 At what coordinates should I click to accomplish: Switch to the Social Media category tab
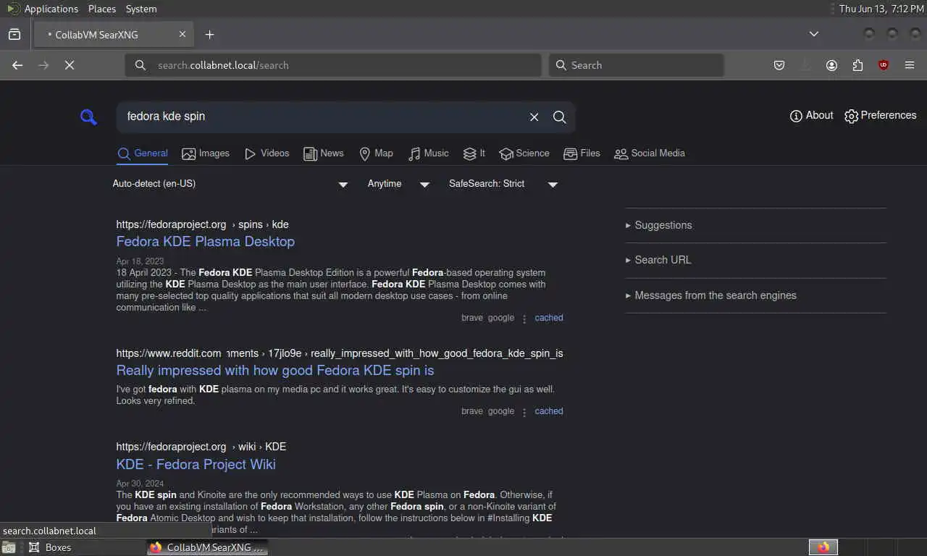[x=649, y=153]
